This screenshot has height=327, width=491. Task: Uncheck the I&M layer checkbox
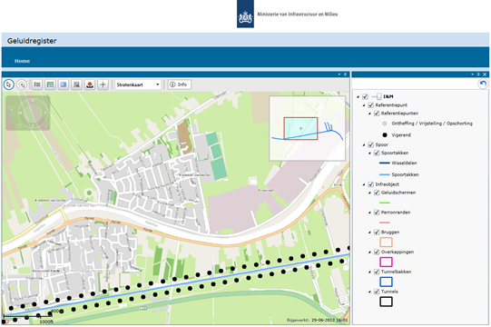point(365,96)
